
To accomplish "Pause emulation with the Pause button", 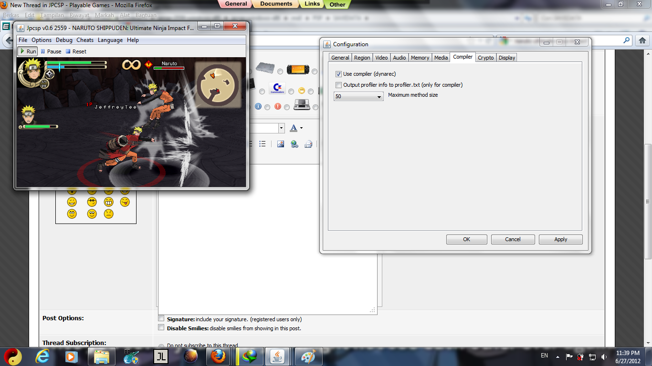I will pos(51,51).
